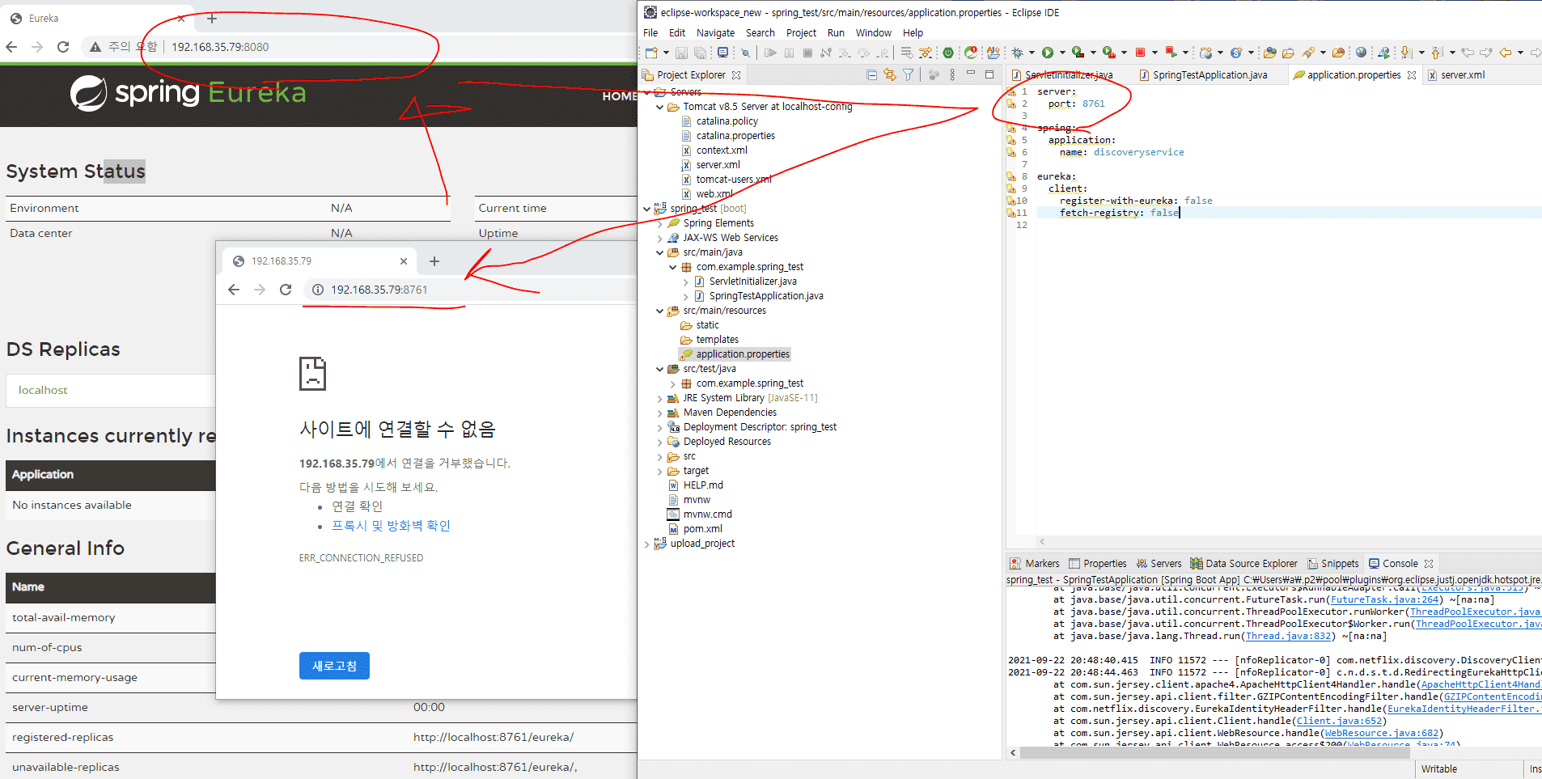Viewport: 1542px width, 779px height.
Task: Expand the upload_project tree node
Action: [647, 544]
